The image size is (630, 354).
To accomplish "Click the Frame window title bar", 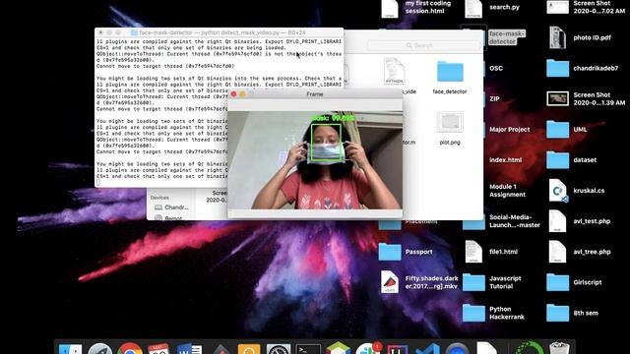I will [x=315, y=94].
